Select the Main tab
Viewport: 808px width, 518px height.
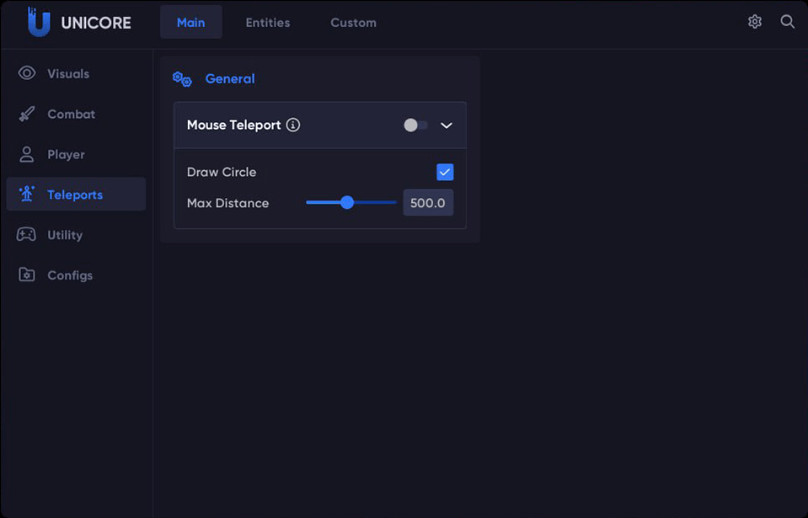190,23
